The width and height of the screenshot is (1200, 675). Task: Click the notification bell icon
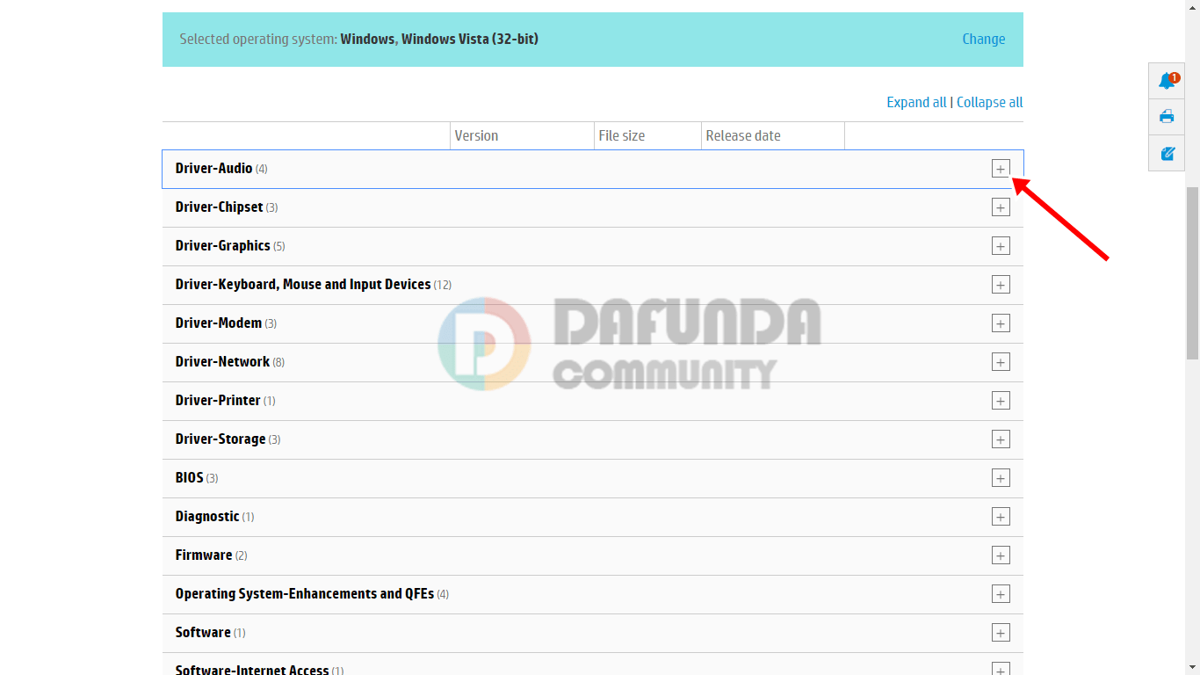(x=1167, y=82)
